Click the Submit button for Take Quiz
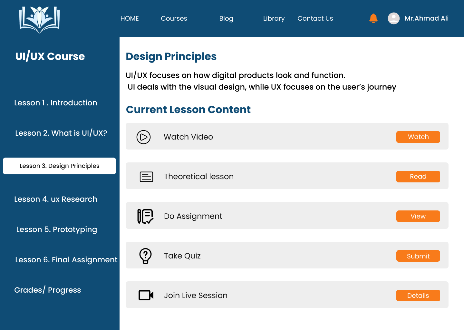The height and width of the screenshot is (330, 464). (x=418, y=256)
